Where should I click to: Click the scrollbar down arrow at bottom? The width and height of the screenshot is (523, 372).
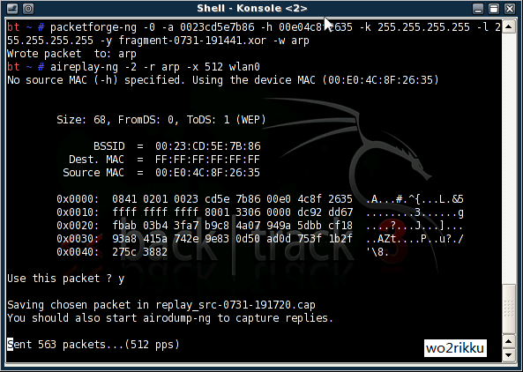click(509, 355)
